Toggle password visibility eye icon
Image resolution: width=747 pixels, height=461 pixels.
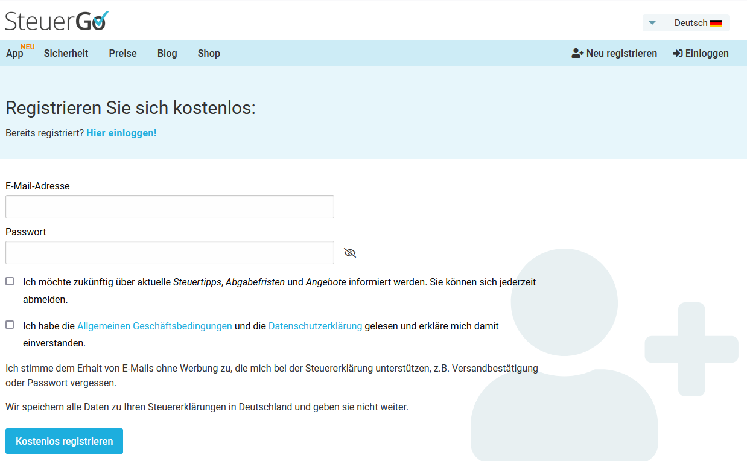[350, 253]
